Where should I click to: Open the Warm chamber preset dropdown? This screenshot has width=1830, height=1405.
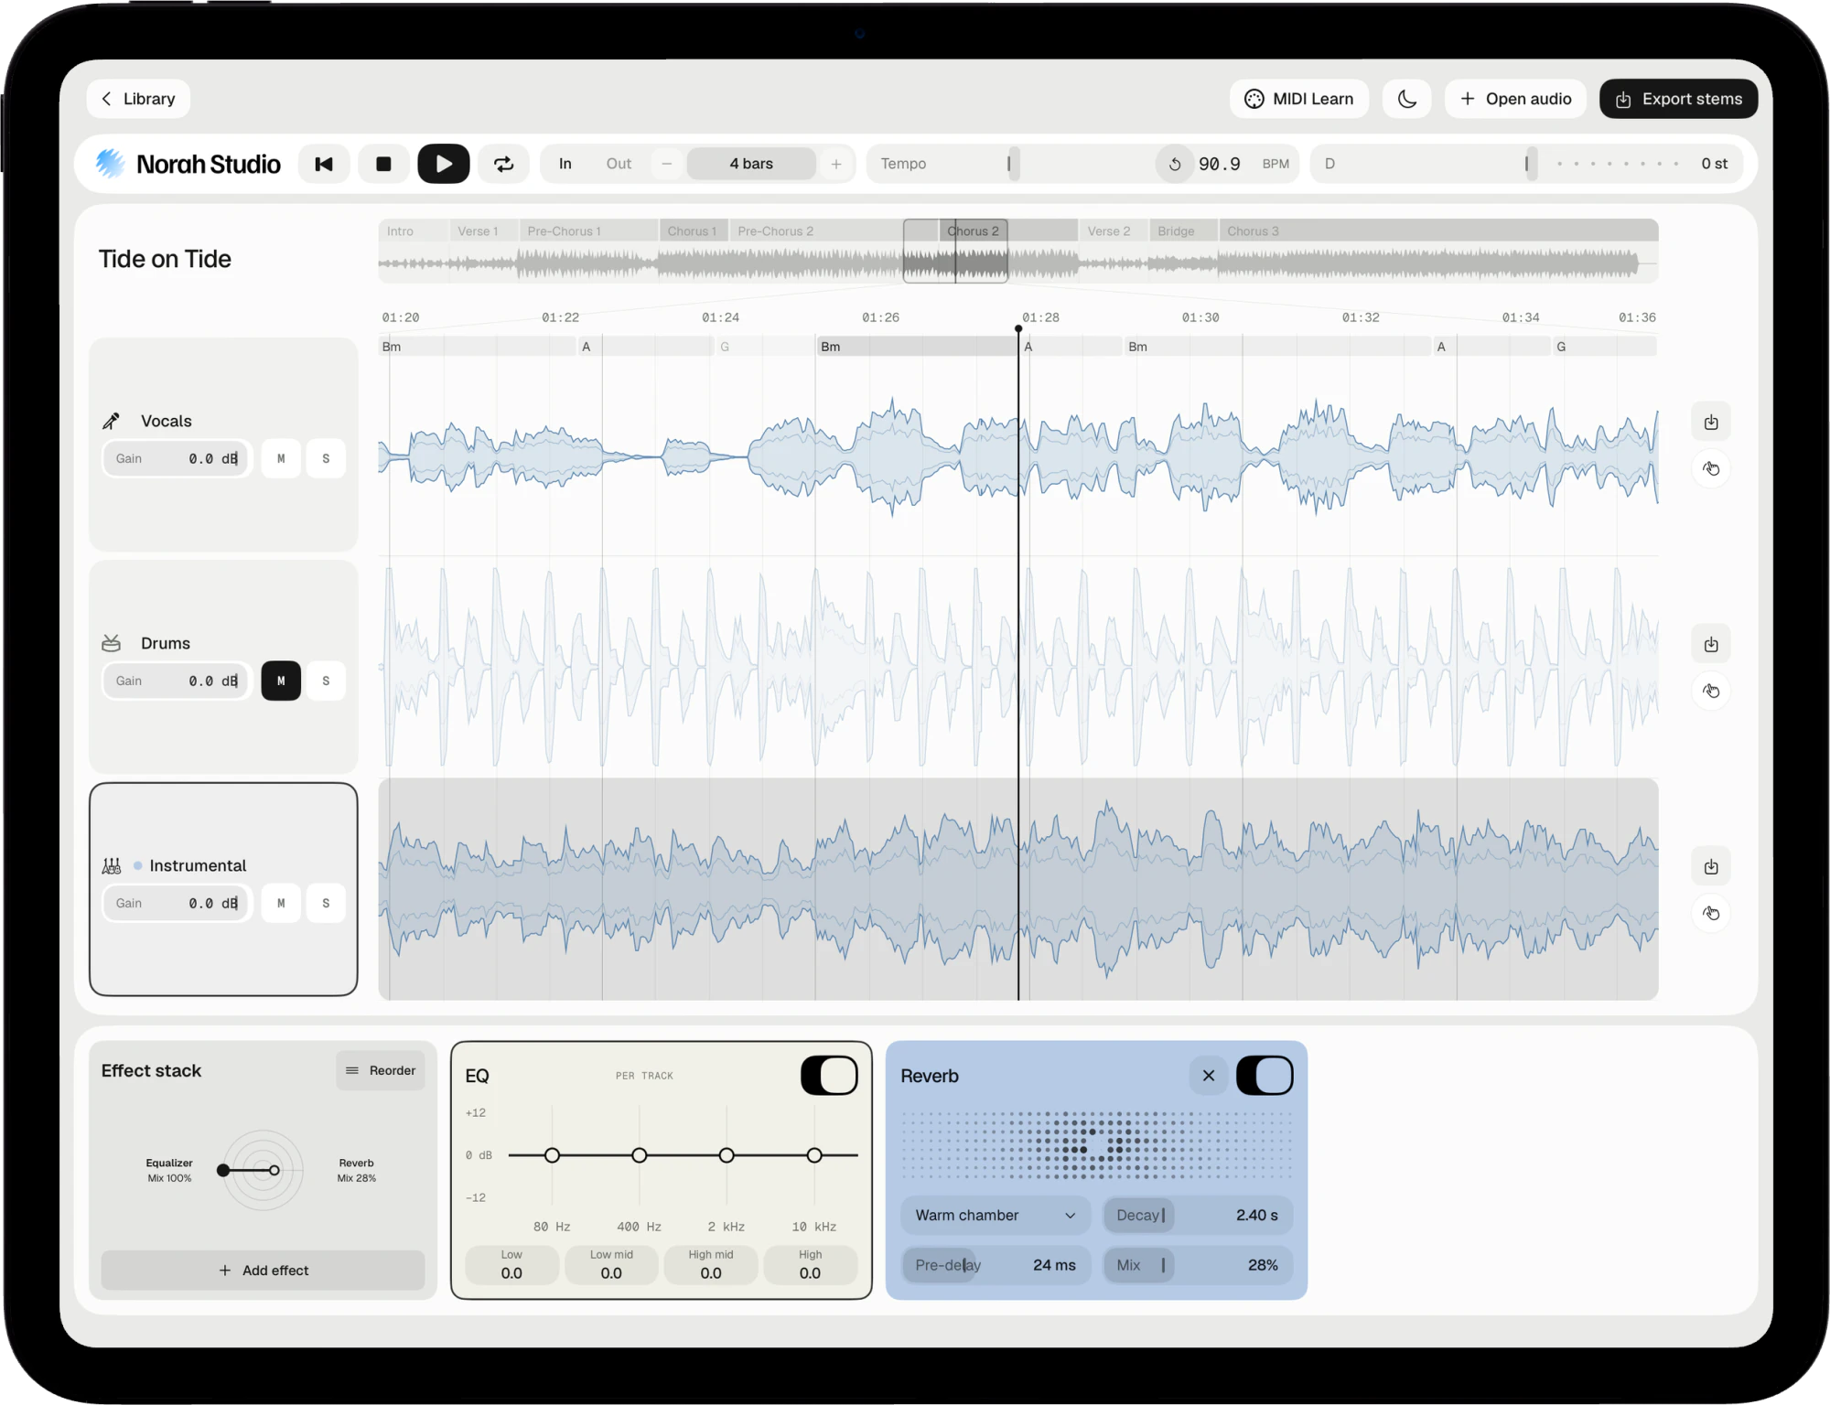coord(996,1215)
